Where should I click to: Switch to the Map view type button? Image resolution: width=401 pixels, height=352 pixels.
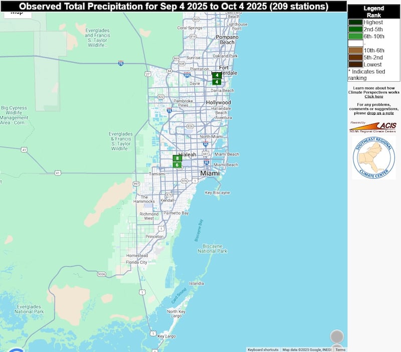(x=18, y=14)
